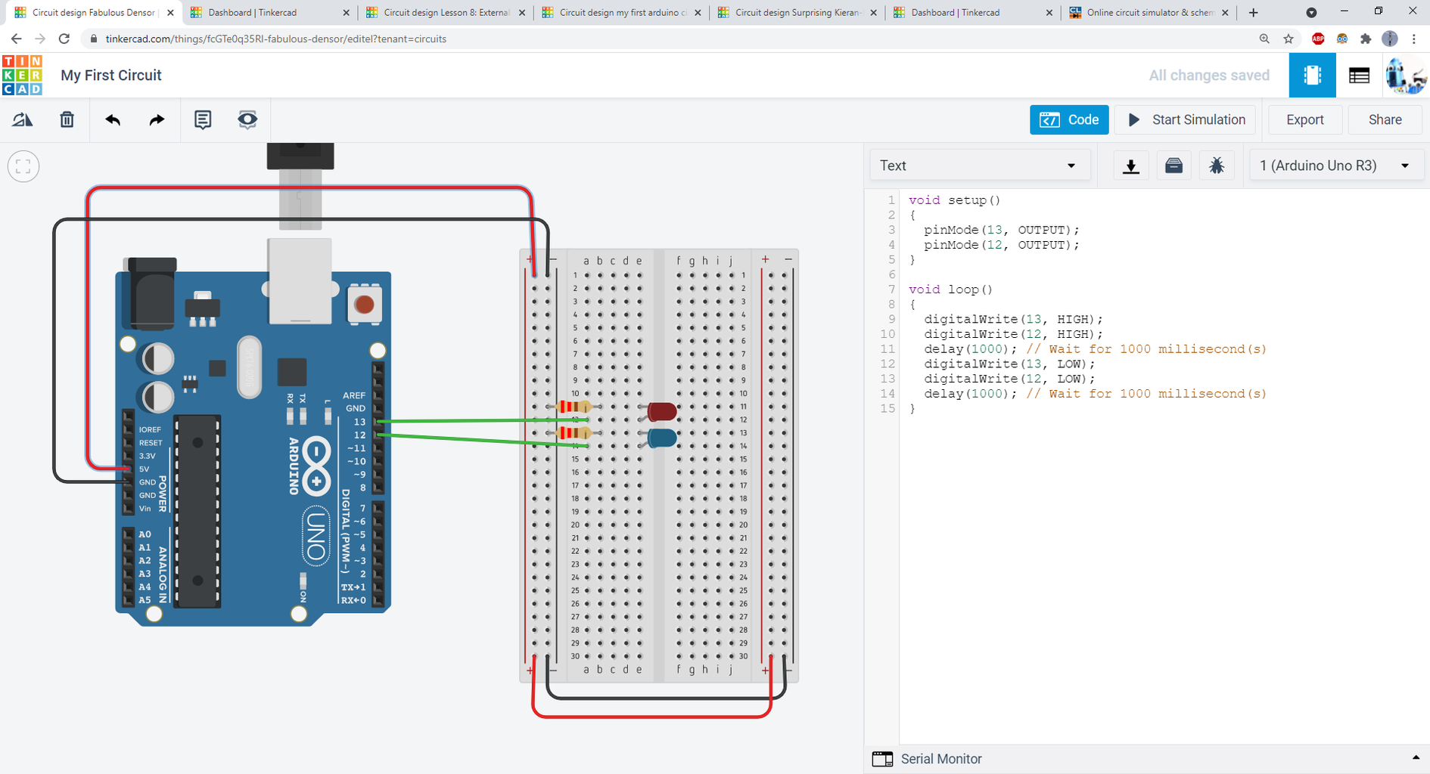
Task: Open the notes tool
Action: tap(203, 119)
